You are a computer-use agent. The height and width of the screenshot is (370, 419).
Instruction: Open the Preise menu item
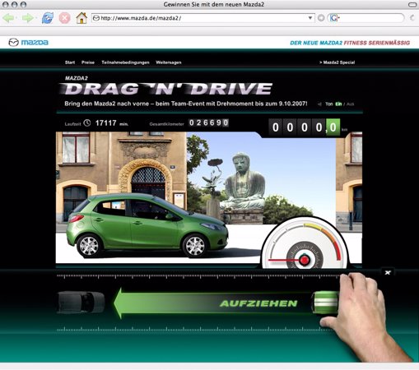click(x=88, y=62)
